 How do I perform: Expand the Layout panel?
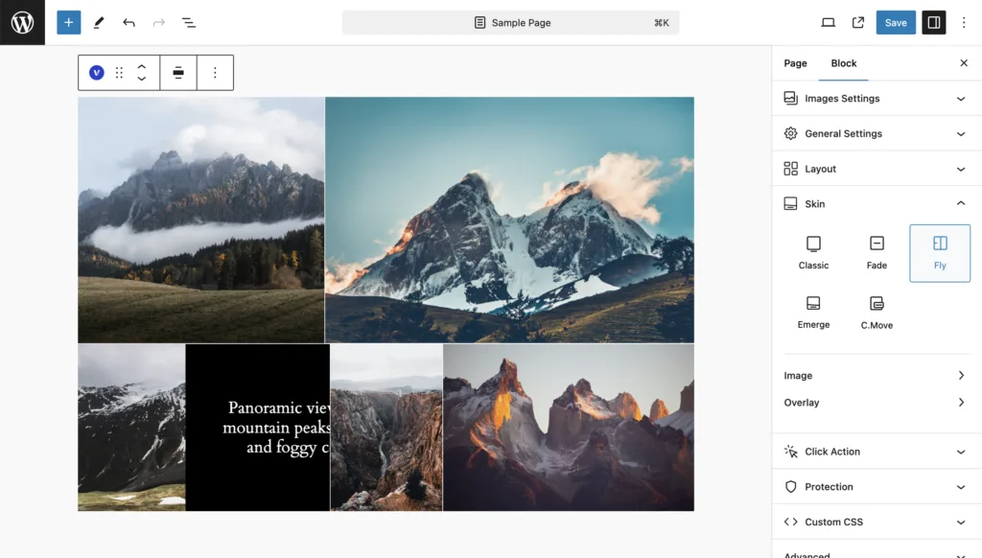tap(877, 169)
